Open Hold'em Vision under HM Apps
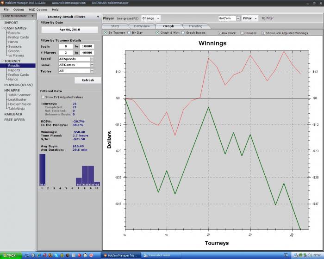The height and width of the screenshot is (259, 324). [x=19, y=104]
